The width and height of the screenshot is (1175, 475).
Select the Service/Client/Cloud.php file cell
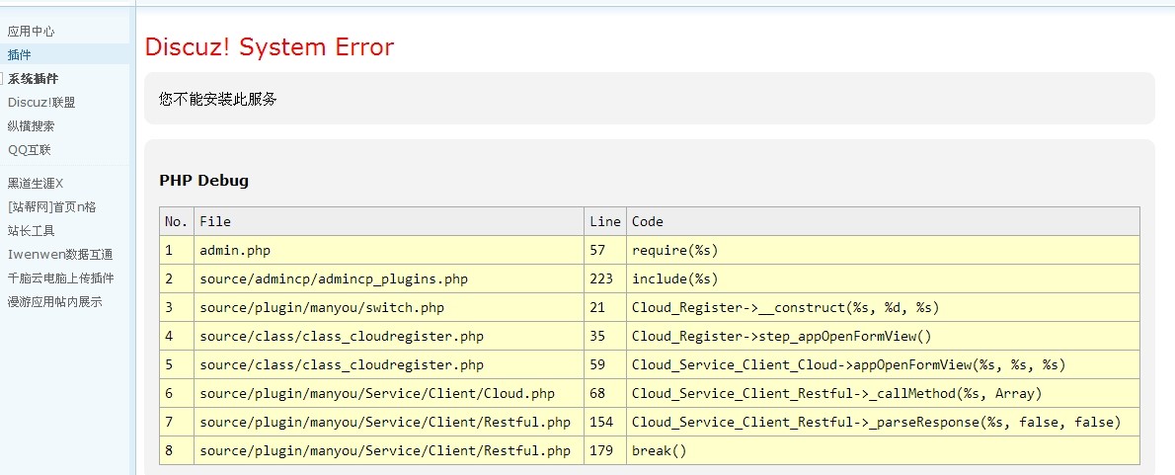click(x=389, y=393)
